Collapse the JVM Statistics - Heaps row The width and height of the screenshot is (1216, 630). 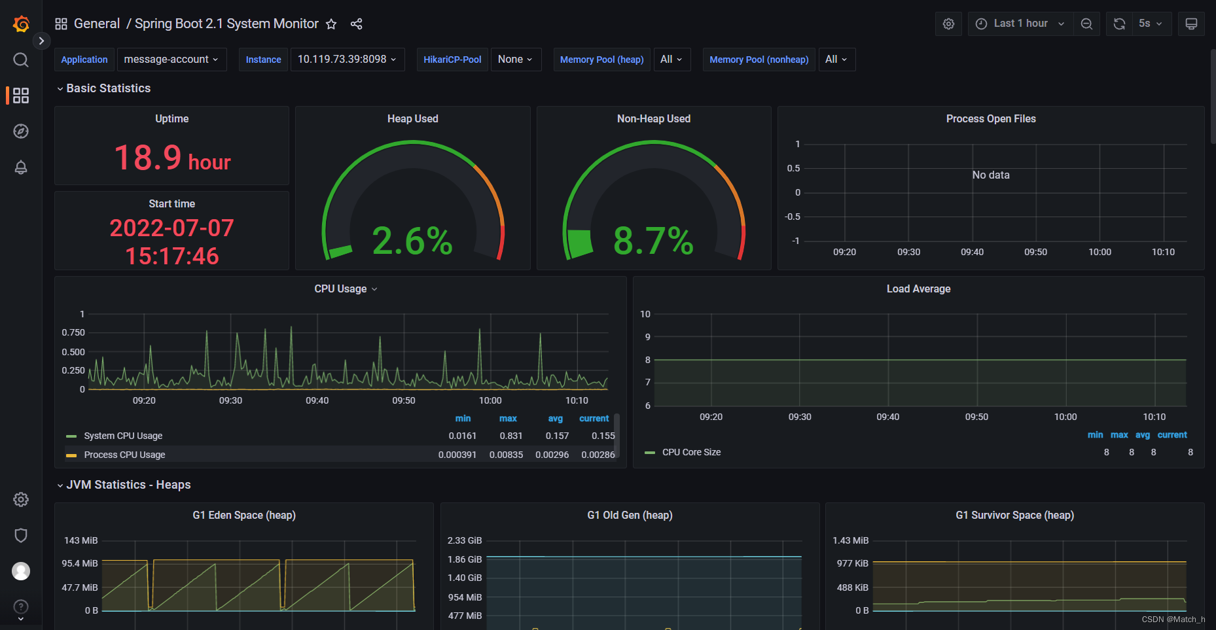pyautogui.click(x=124, y=485)
